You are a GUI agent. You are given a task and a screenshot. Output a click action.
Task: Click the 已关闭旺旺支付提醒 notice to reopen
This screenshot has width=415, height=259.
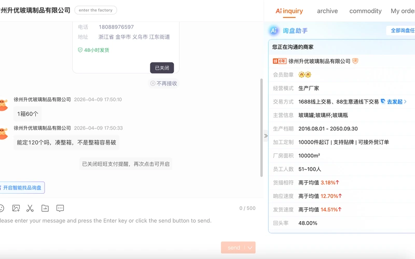(x=126, y=164)
